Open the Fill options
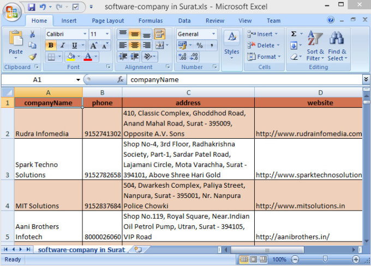Screen dimensions: 371x266 coord(294,45)
